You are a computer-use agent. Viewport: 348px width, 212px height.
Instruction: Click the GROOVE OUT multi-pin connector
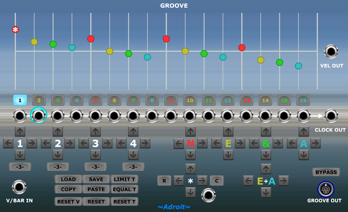(x=326, y=189)
